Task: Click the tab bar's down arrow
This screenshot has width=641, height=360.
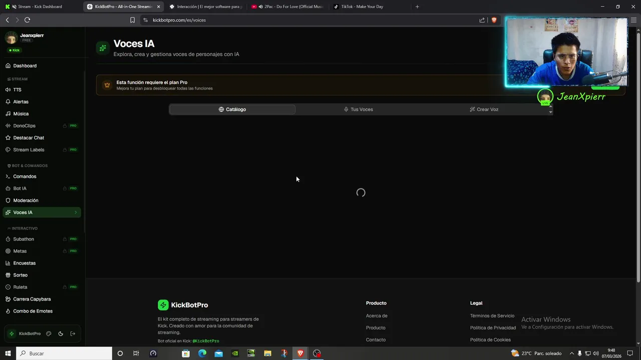Action: 550,112
